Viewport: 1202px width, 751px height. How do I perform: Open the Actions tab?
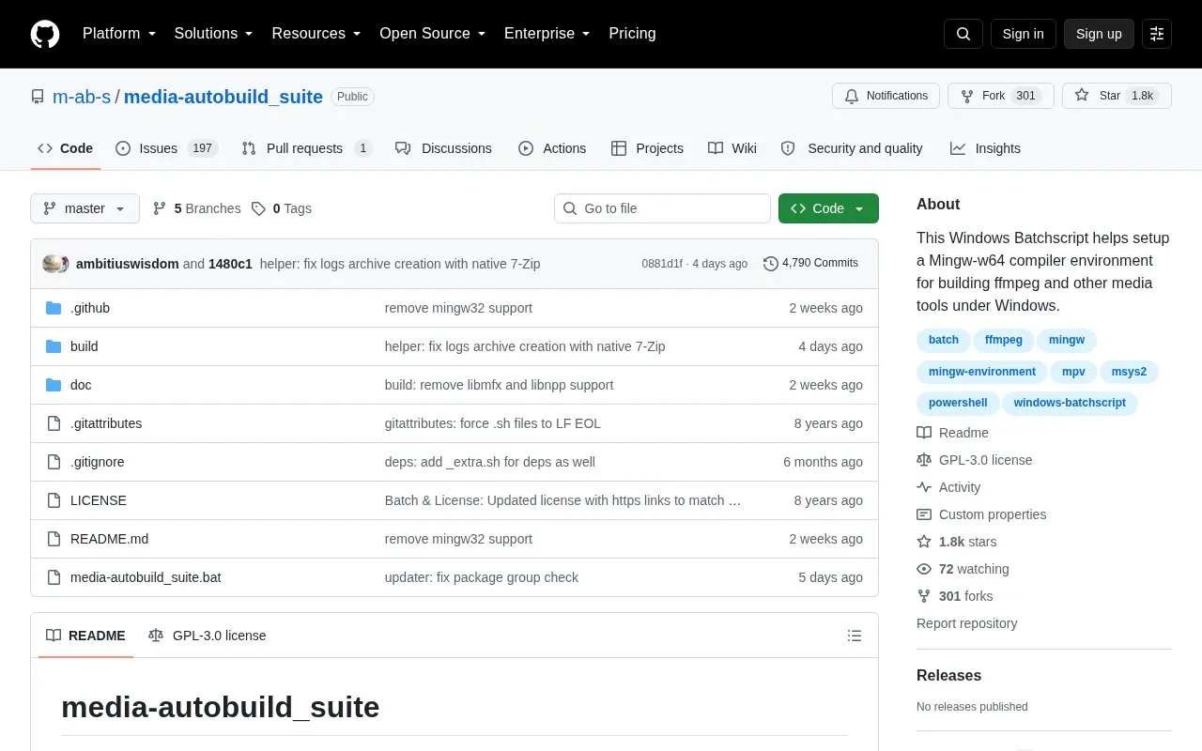[552, 148]
